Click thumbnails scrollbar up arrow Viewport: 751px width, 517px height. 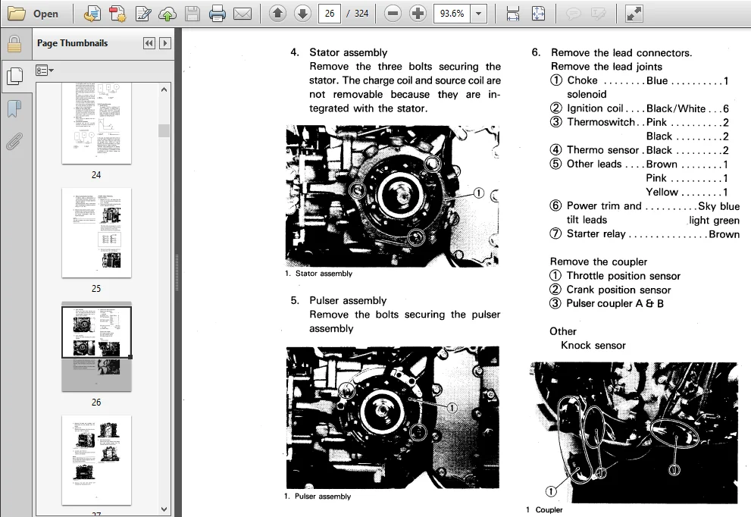(164, 89)
